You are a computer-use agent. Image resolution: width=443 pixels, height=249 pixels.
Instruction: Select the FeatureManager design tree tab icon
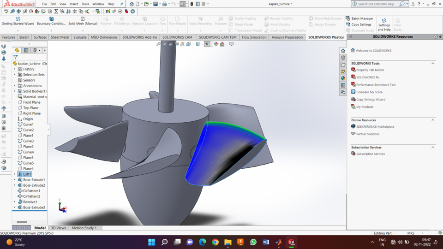pyautogui.click(x=17, y=50)
